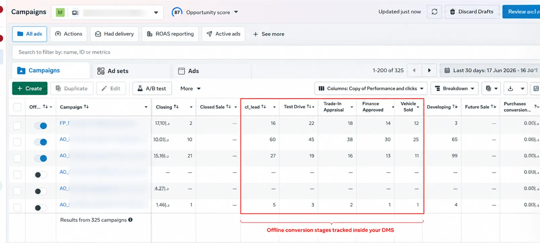Open the FP_ campaign link
Image resolution: width=540 pixels, height=243 pixels.
click(x=64, y=123)
